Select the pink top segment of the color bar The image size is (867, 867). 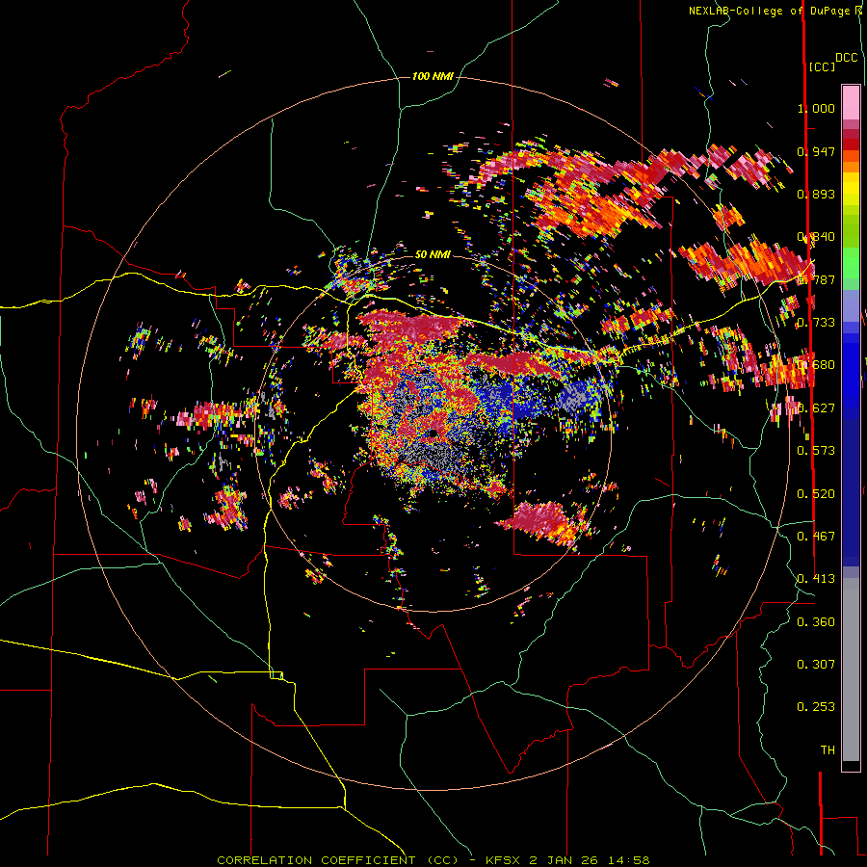851,103
